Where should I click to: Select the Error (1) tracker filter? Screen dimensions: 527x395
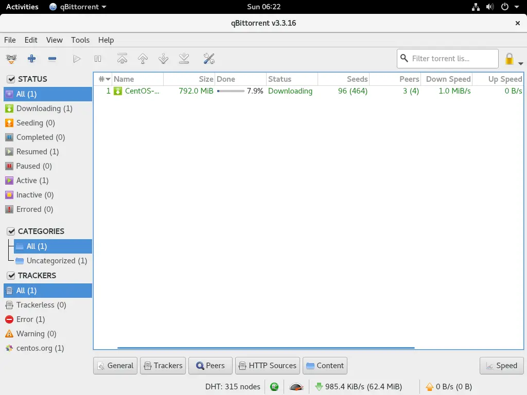click(x=48, y=319)
